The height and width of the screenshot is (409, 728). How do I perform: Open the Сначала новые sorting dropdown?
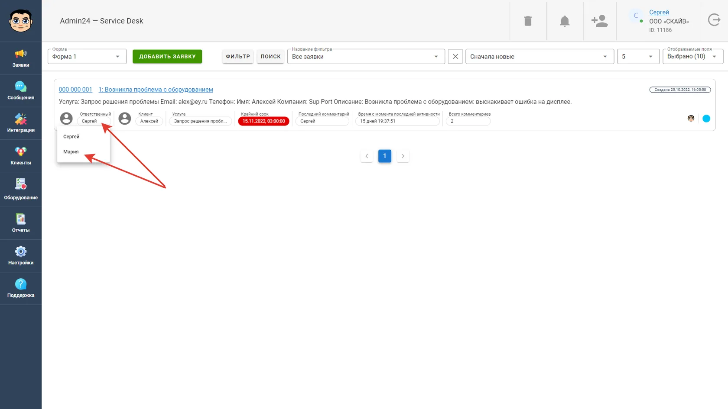540,56
